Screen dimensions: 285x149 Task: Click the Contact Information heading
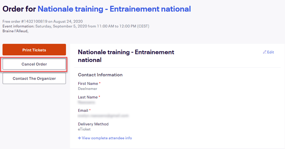[100, 75]
